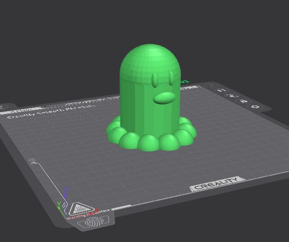Viewport: 289px width, 242px height.
Task: Click the dimmed remove-plate icon on plate edge
Action: pos(211,86)
